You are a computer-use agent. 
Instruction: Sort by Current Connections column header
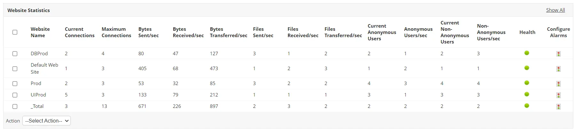click(80, 32)
